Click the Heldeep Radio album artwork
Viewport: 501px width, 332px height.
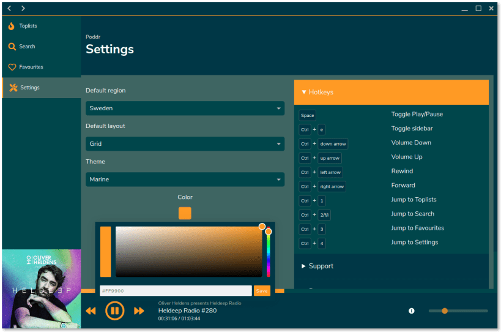(x=42, y=289)
